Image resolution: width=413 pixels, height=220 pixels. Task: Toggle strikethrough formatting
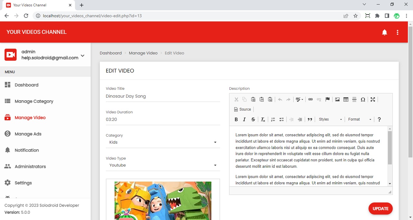[253, 119]
